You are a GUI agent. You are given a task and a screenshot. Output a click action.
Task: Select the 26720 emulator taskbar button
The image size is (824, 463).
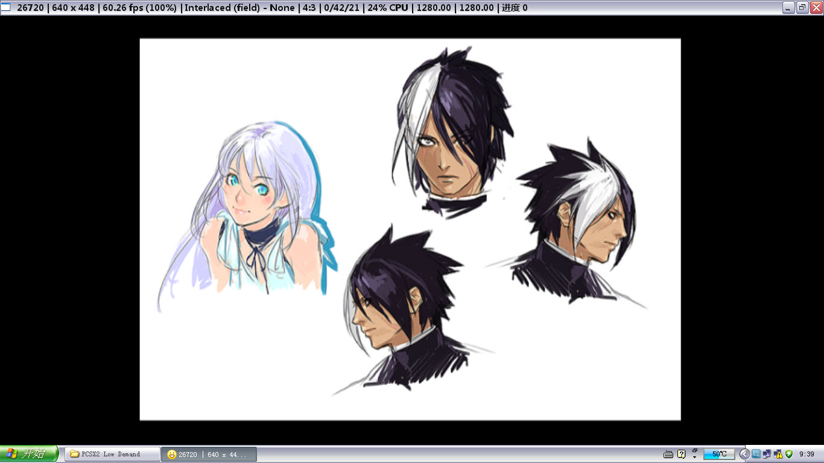click(209, 454)
